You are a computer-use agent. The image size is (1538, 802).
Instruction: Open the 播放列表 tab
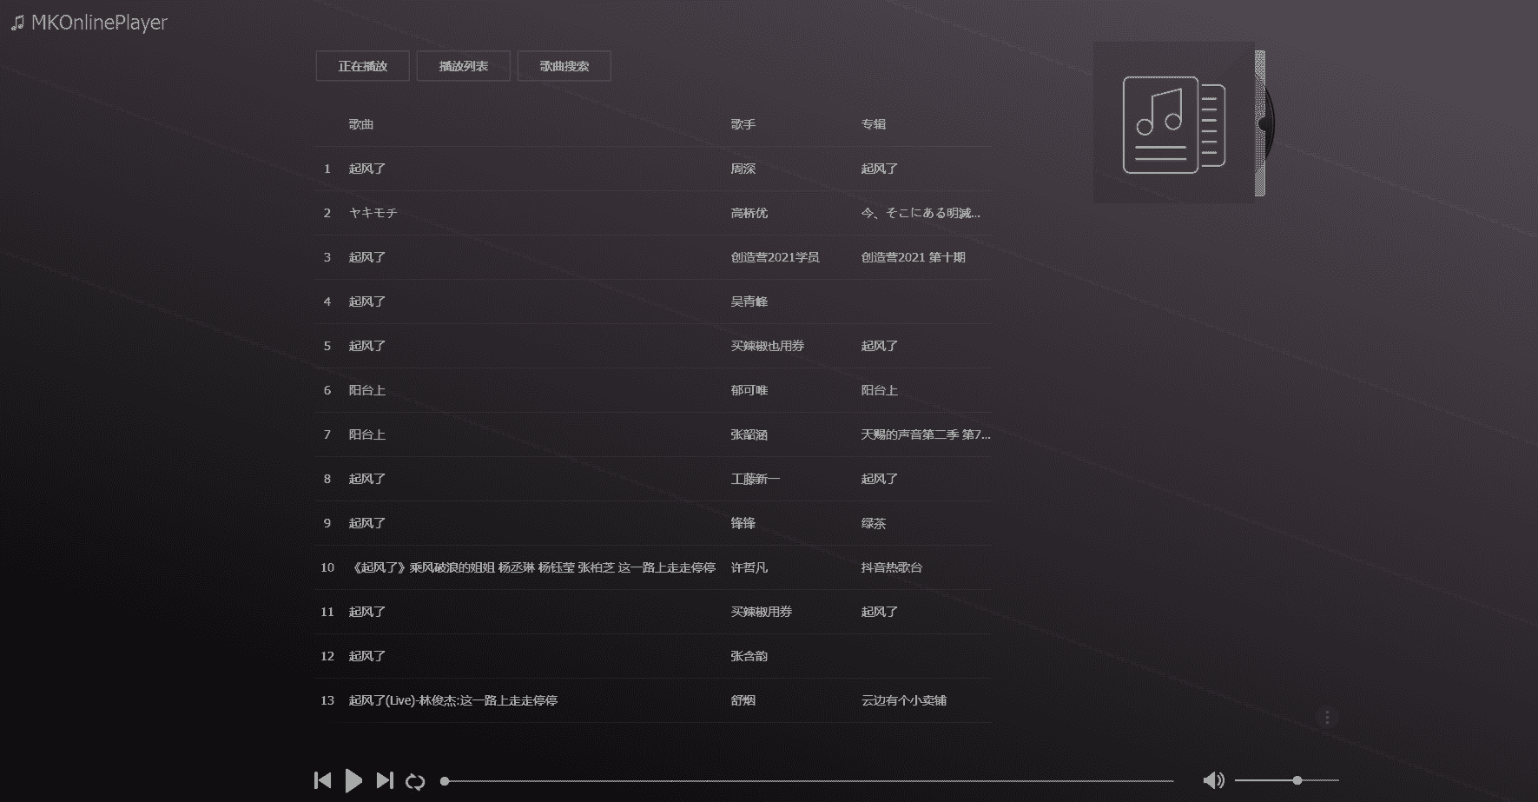[463, 66]
